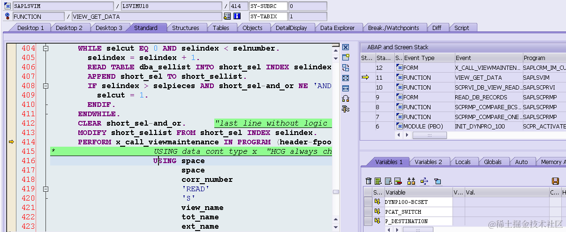The image size is (566, 232).
Task: Click the function icon before FUNCTION field
Action: coord(8,16)
